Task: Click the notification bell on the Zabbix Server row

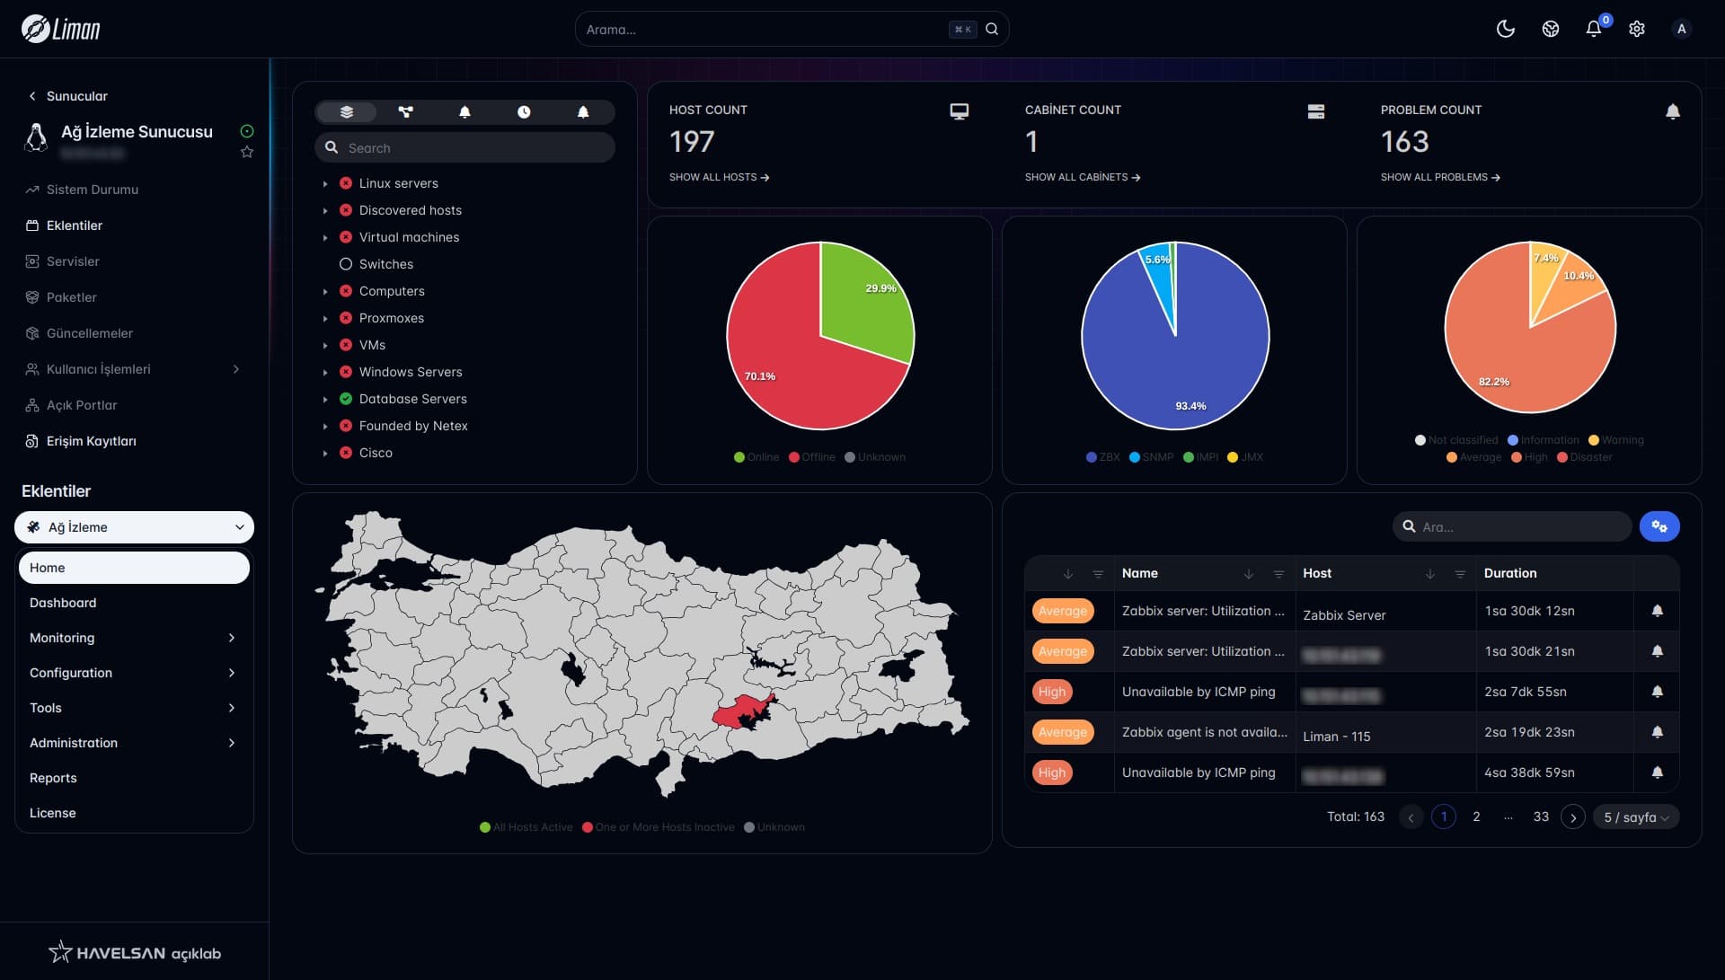Action: [x=1657, y=610]
